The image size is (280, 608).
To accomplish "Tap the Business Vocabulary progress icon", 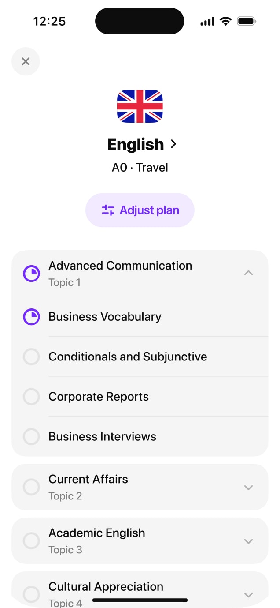I will coord(31,317).
